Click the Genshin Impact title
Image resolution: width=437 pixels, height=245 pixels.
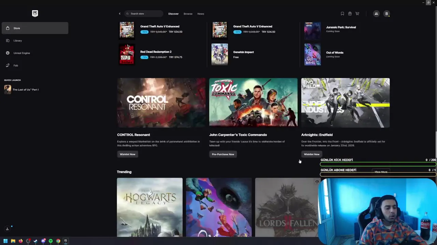(243, 52)
